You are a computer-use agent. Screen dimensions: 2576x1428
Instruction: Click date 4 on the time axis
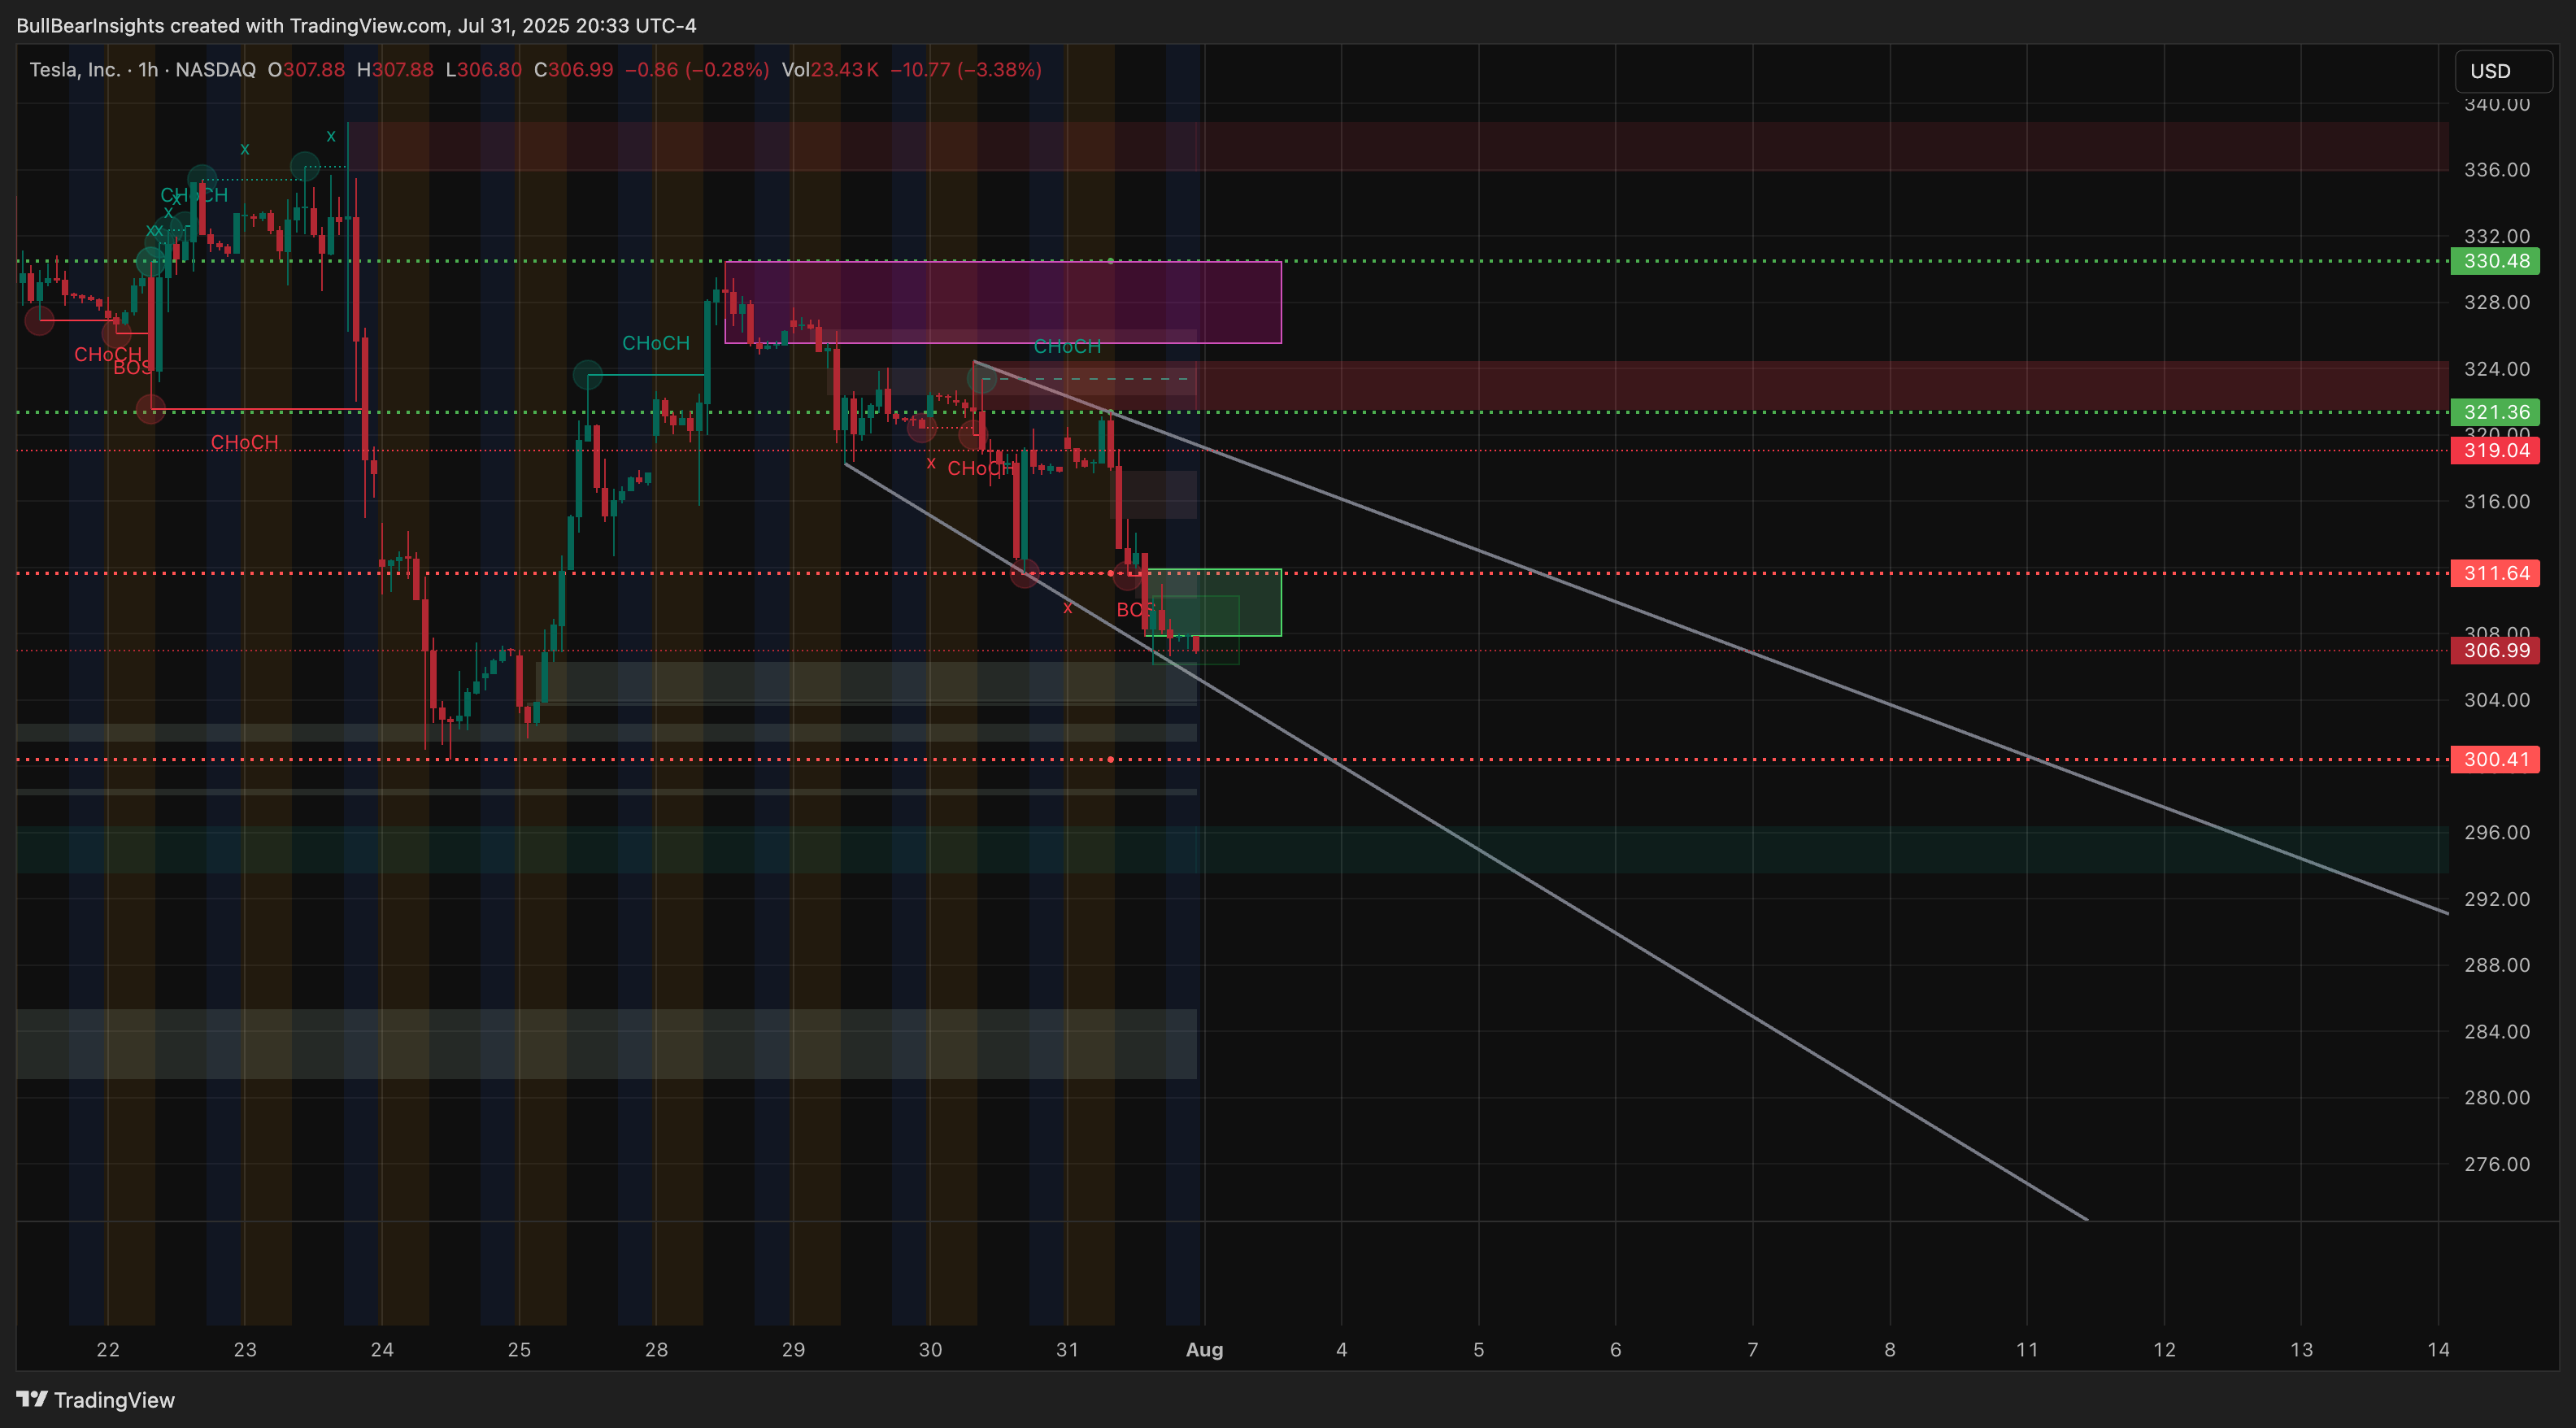point(1341,1350)
